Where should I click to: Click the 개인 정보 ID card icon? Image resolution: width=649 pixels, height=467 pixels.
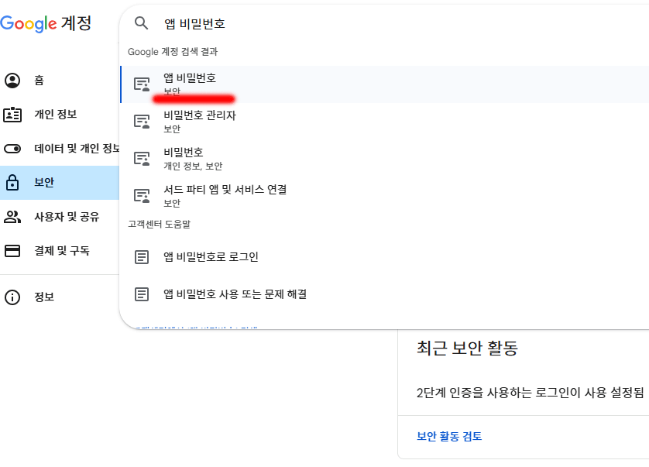point(12,115)
